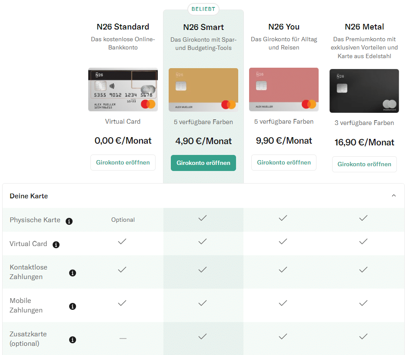The width and height of the screenshot is (406, 355).
Task: Click N26 Smart checkmark for Mobile Zahlungen
Action: coord(203,303)
